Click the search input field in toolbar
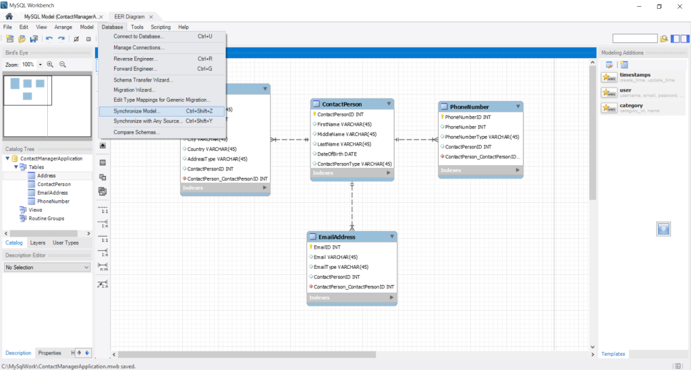691x370 pixels. tap(635, 38)
